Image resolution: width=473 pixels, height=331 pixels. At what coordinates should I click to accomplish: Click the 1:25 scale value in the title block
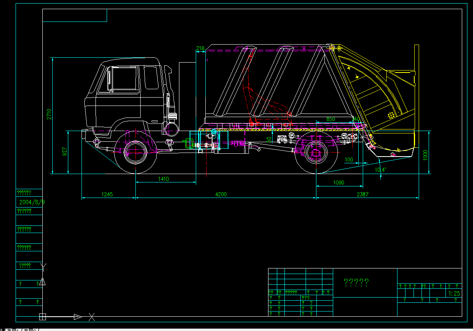click(453, 292)
